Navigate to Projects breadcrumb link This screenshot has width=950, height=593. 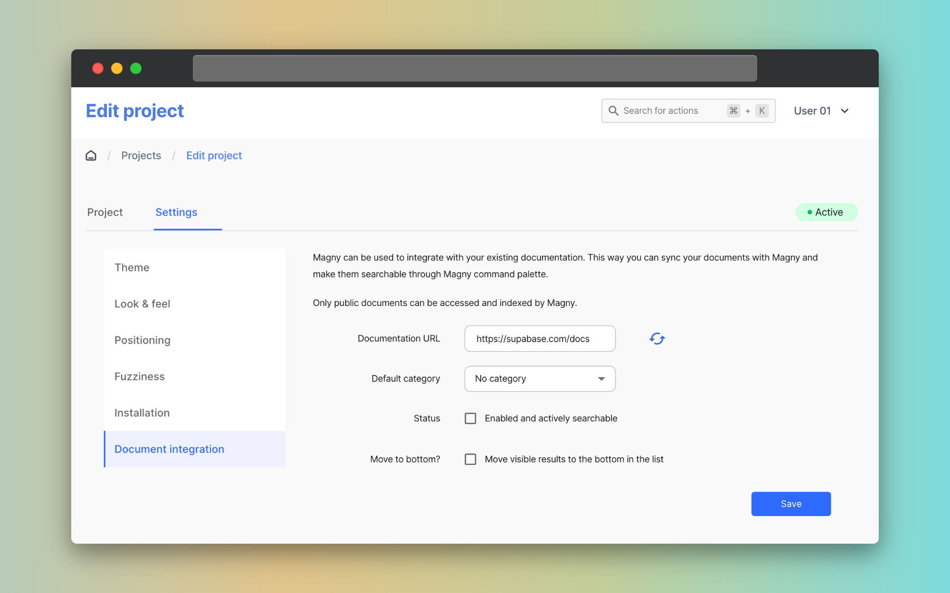pos(141,156)
